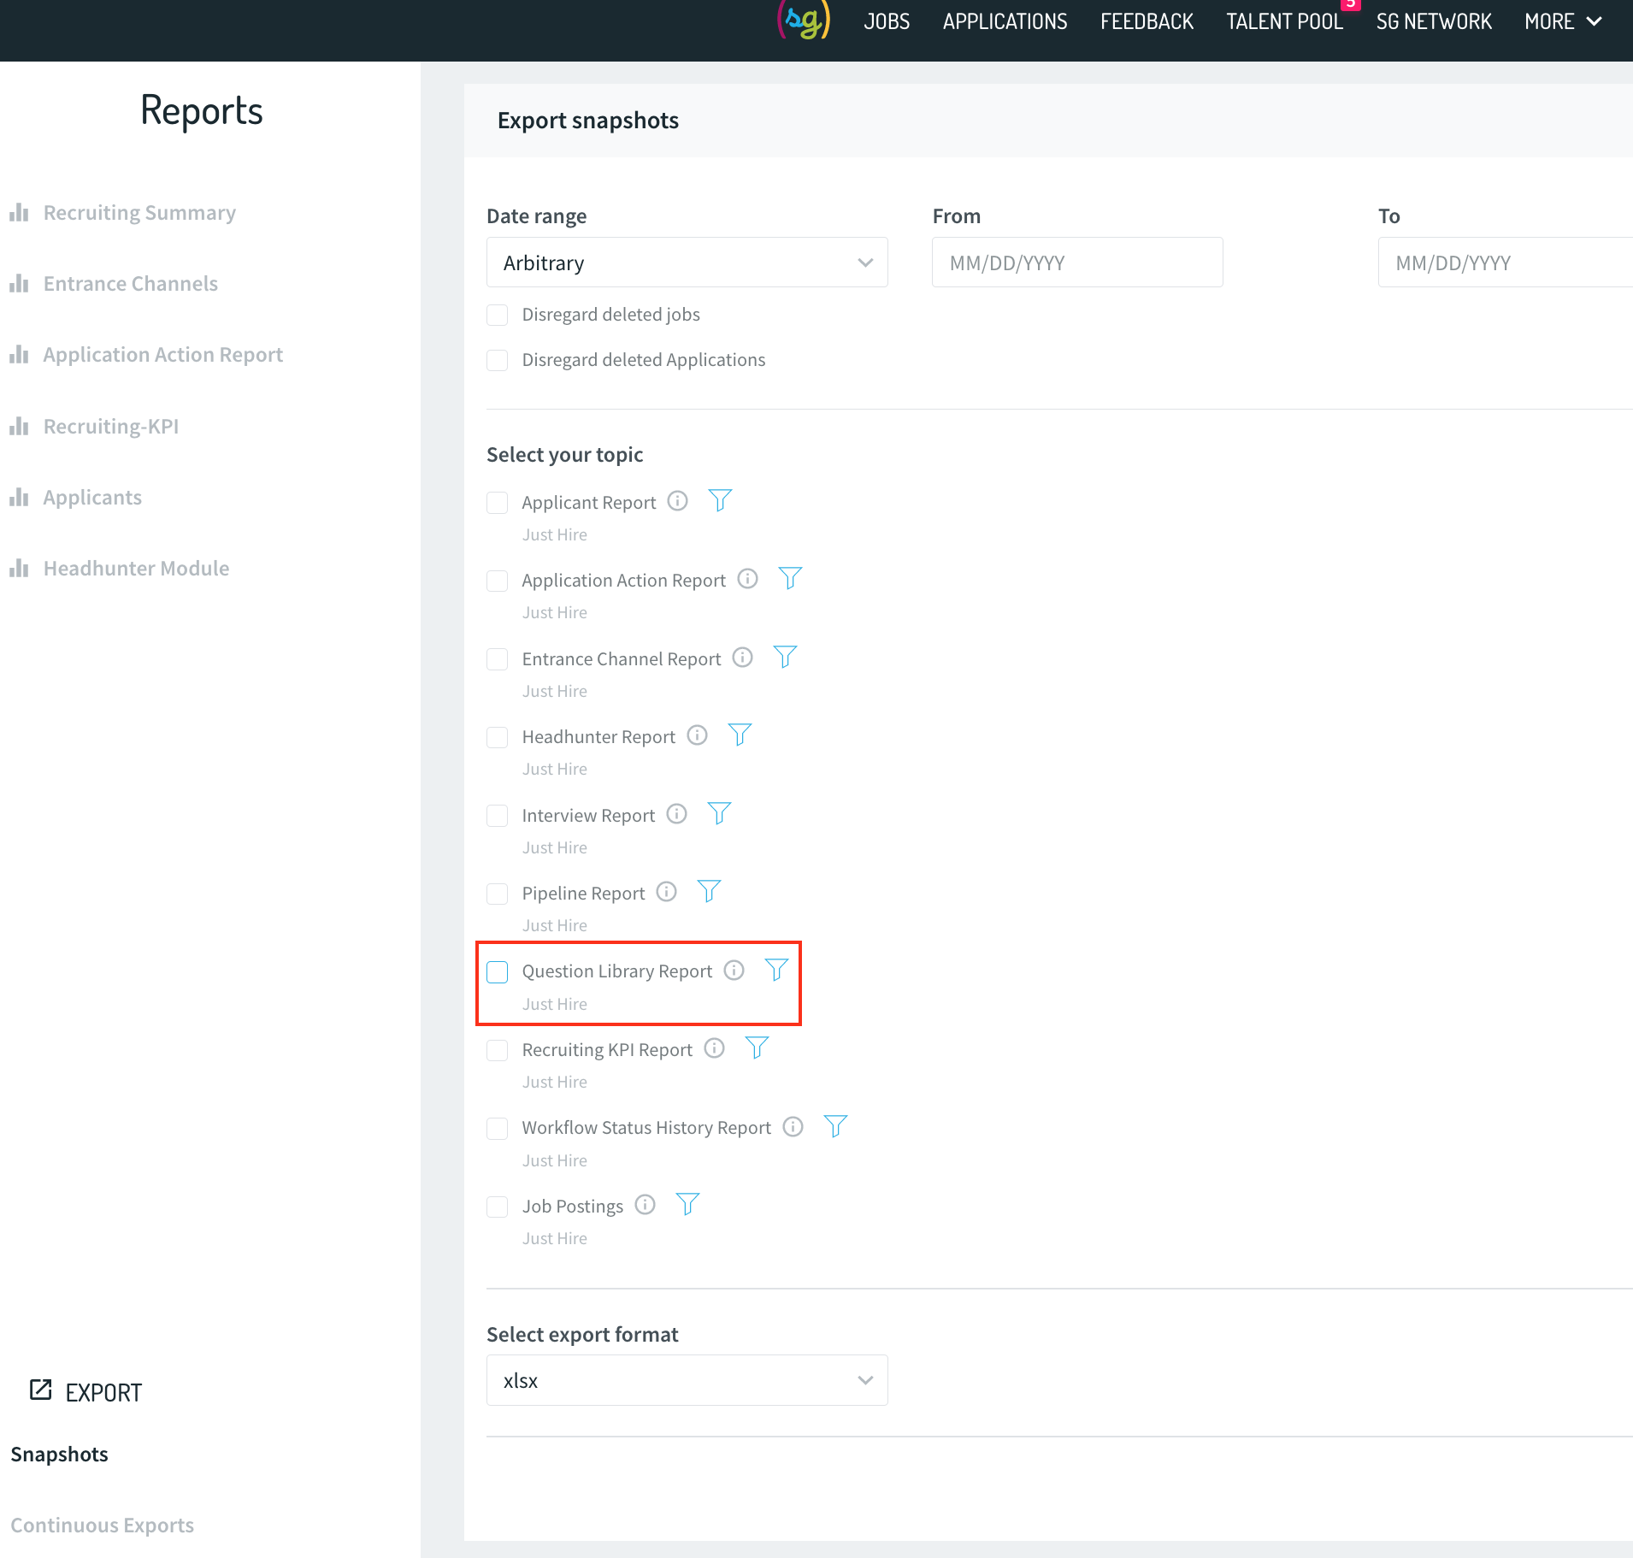
Task: Open the filter for Pipeline Report
Action: (709, 891)
